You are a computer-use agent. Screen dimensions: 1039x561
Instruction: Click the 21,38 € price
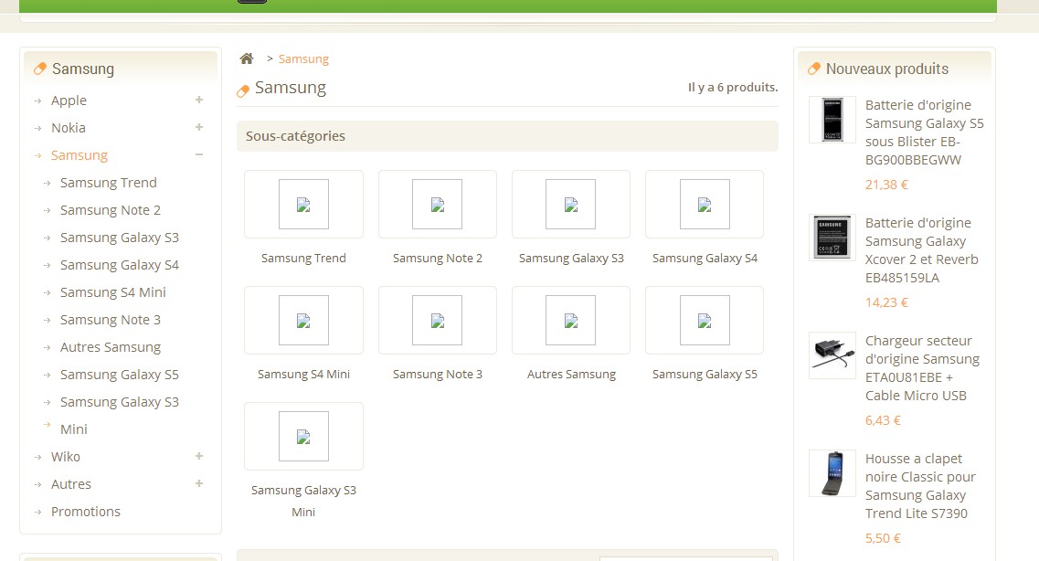[885, 185]
